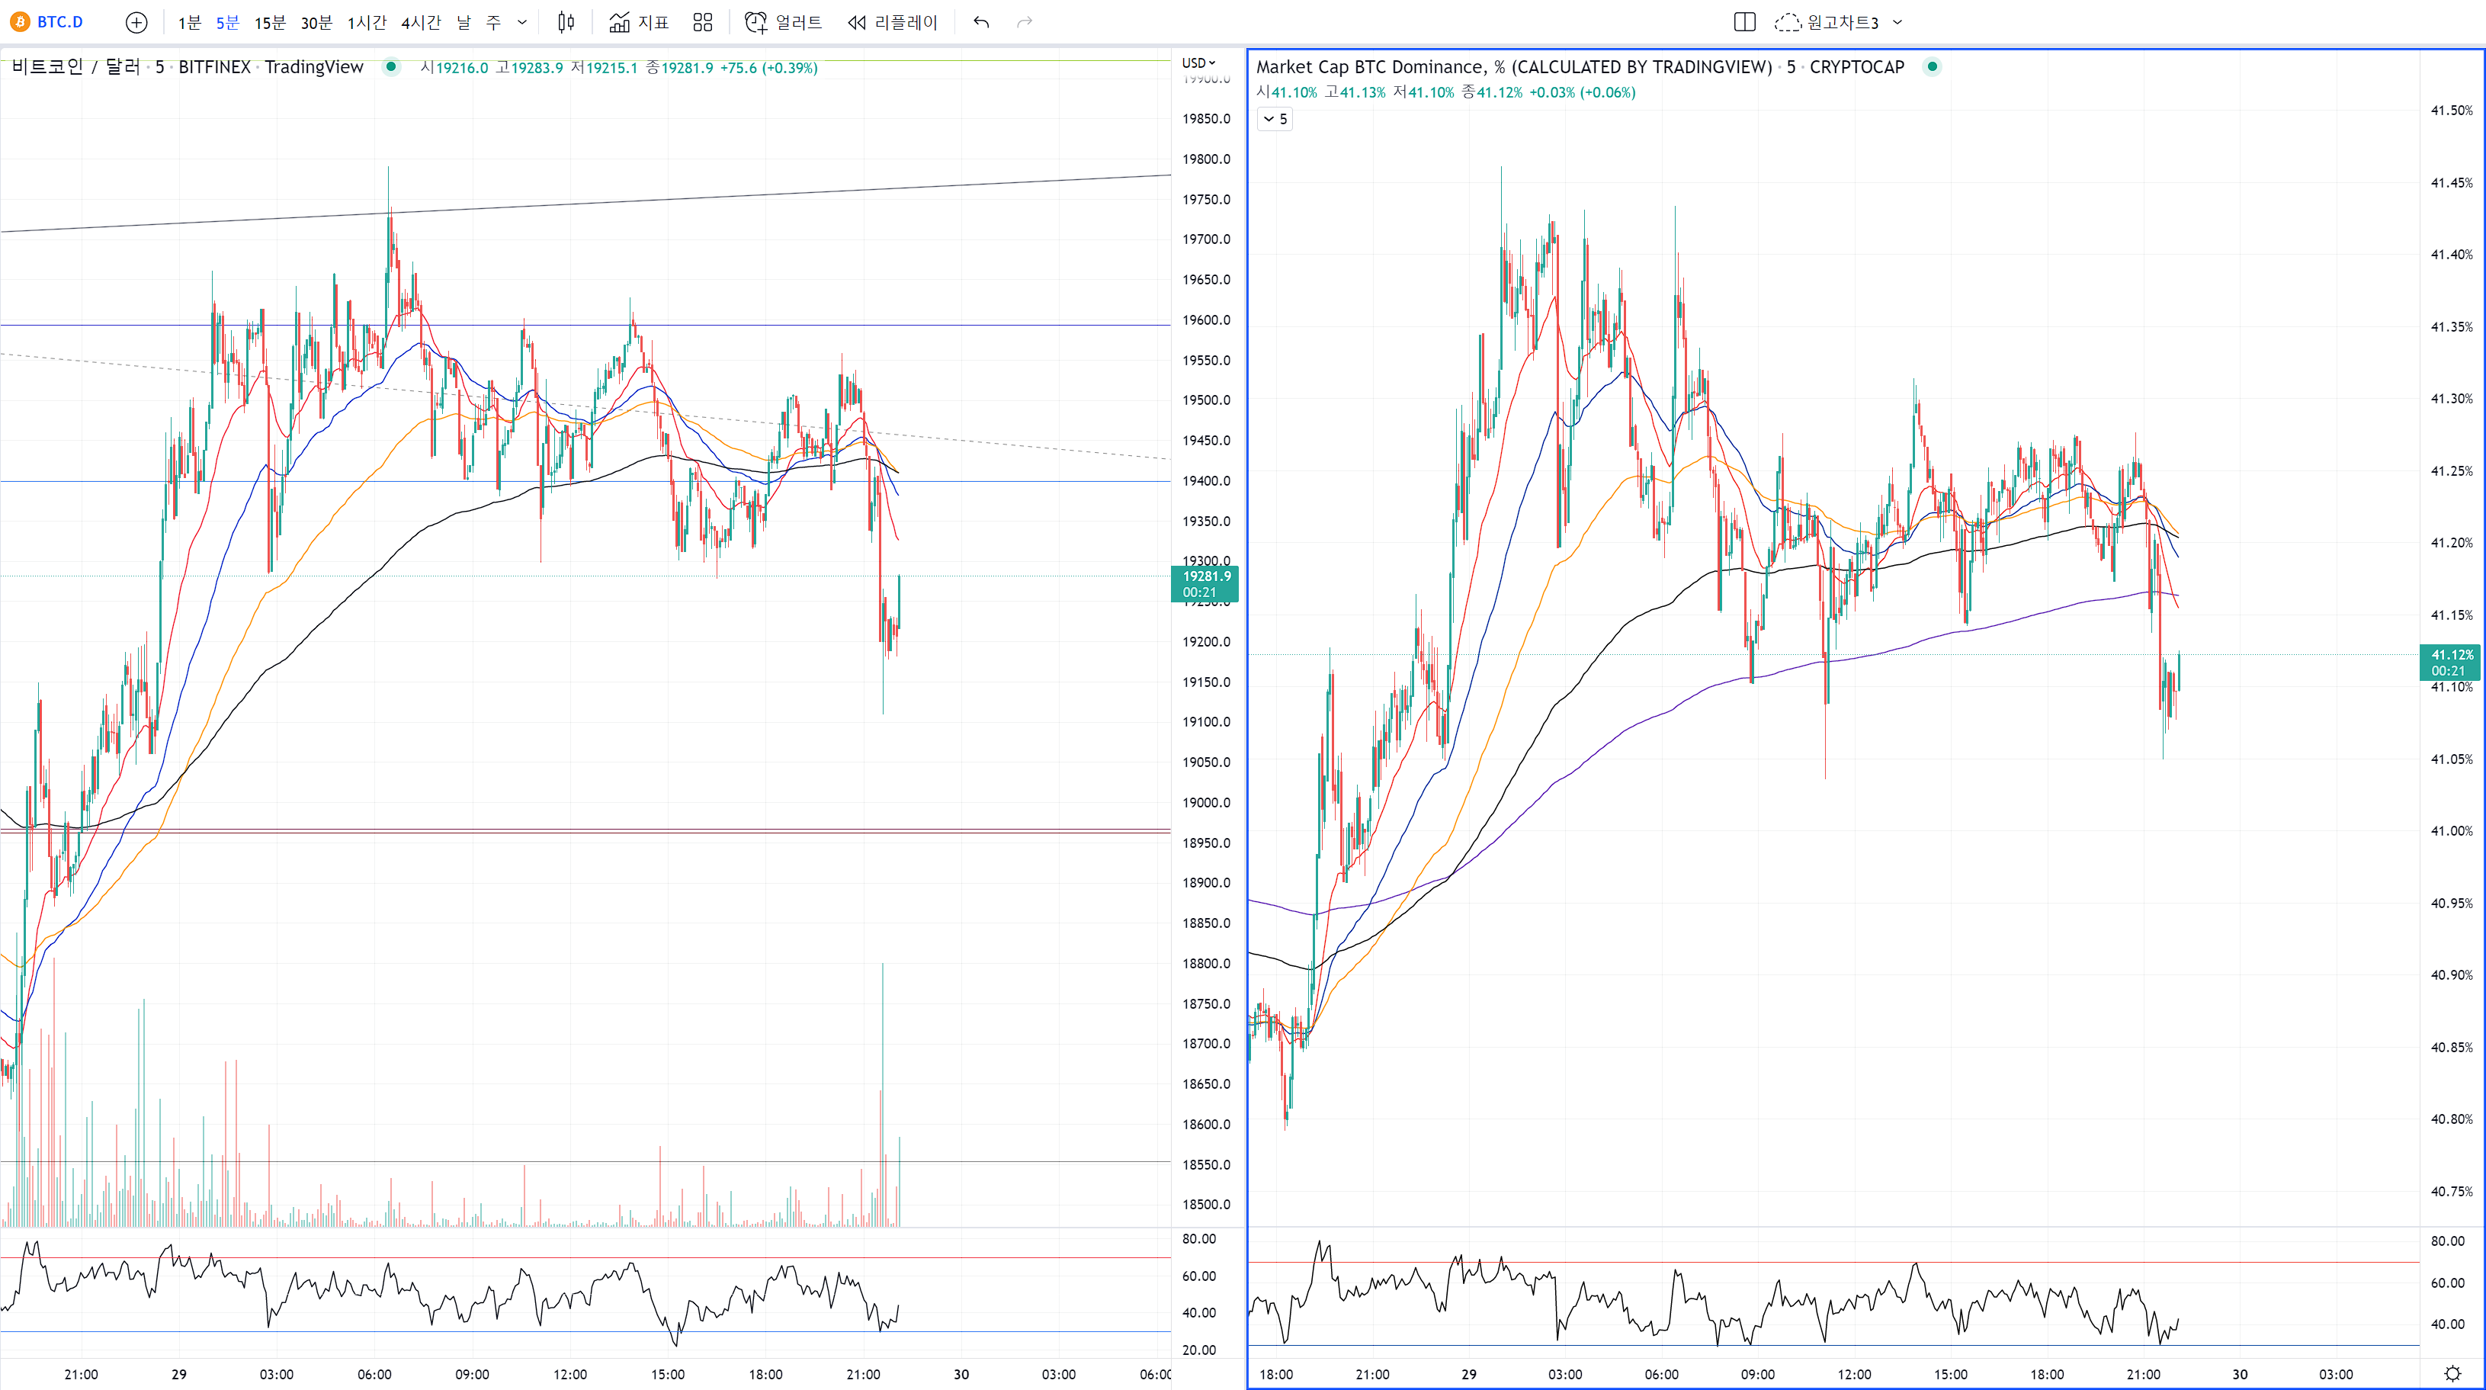Click the undo arrow icon
The width and height of the screenshot is (2486, 1390).
pyautogui.click(x=981, y=22)
